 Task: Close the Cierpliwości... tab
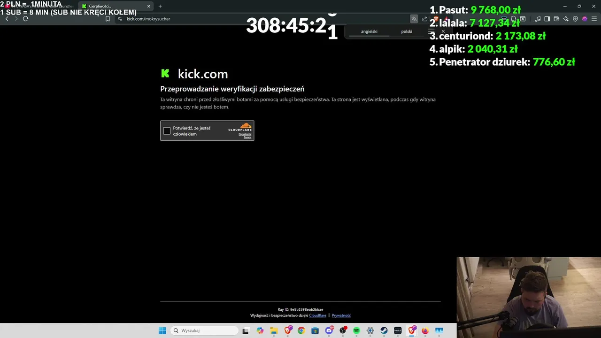pyautogui.click(x=149, y=6)
